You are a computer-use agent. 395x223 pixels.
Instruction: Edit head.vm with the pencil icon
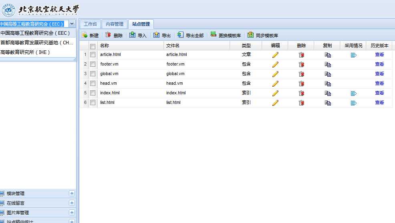275,84
